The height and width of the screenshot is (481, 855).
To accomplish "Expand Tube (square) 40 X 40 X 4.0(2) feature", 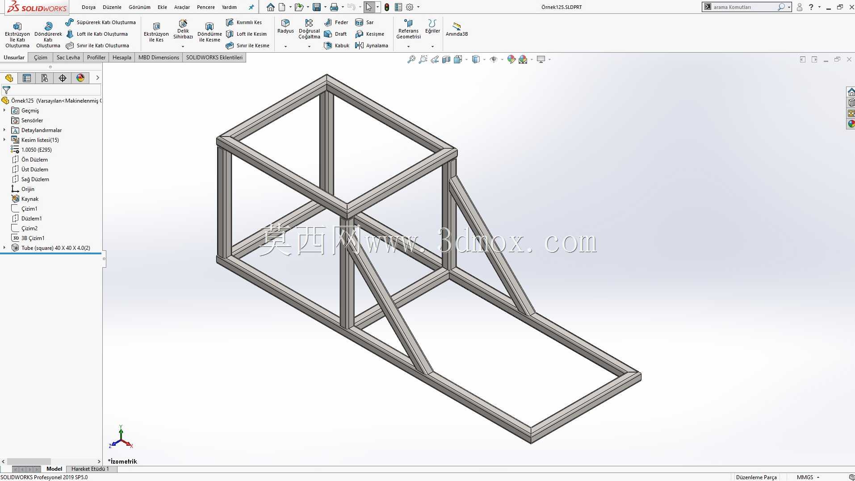I will click(x=4, y=248).
